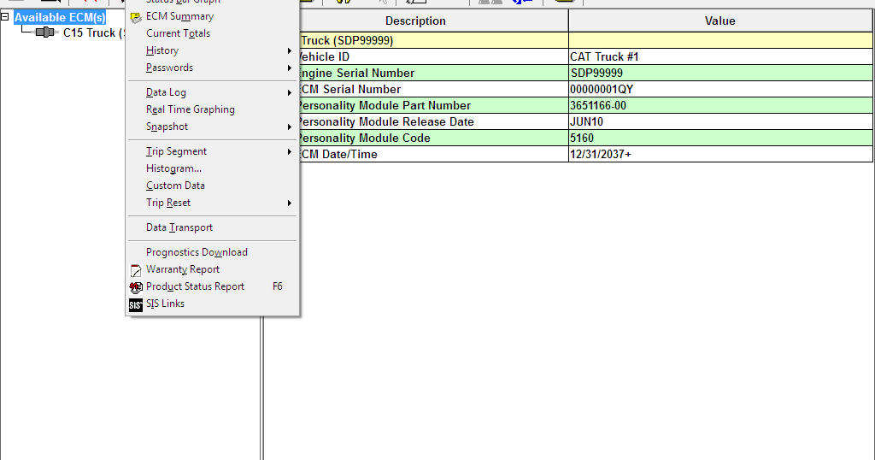Select Engine Serial Number row label
Screen dimensions: 875x460
pyautogui.click(x=357, y=74)
